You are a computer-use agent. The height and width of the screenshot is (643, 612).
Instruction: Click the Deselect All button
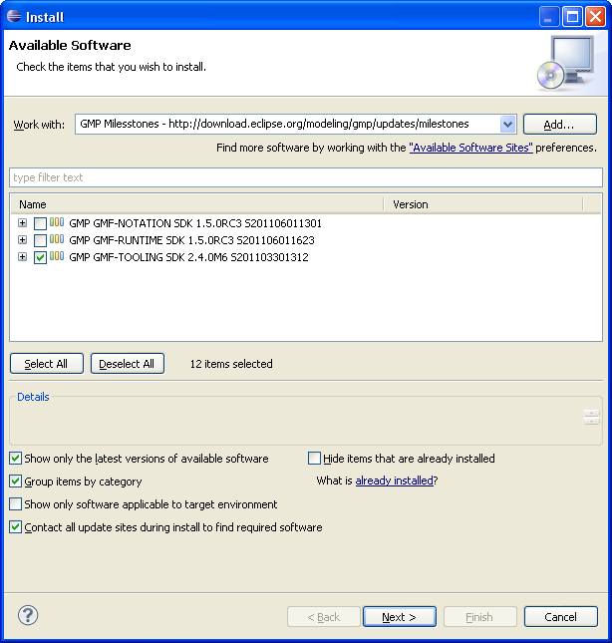pyautogui.click(x=128, y=364)
